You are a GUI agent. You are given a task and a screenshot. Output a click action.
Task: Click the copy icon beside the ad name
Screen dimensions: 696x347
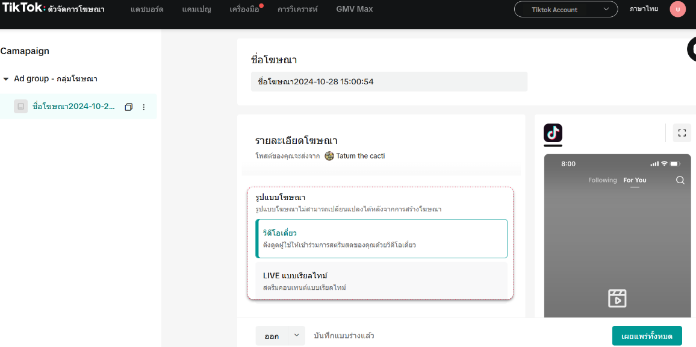tap(128, 107)
